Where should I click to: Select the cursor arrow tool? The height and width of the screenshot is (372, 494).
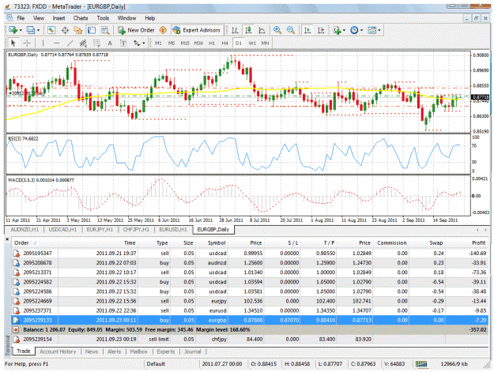(13, 43)
